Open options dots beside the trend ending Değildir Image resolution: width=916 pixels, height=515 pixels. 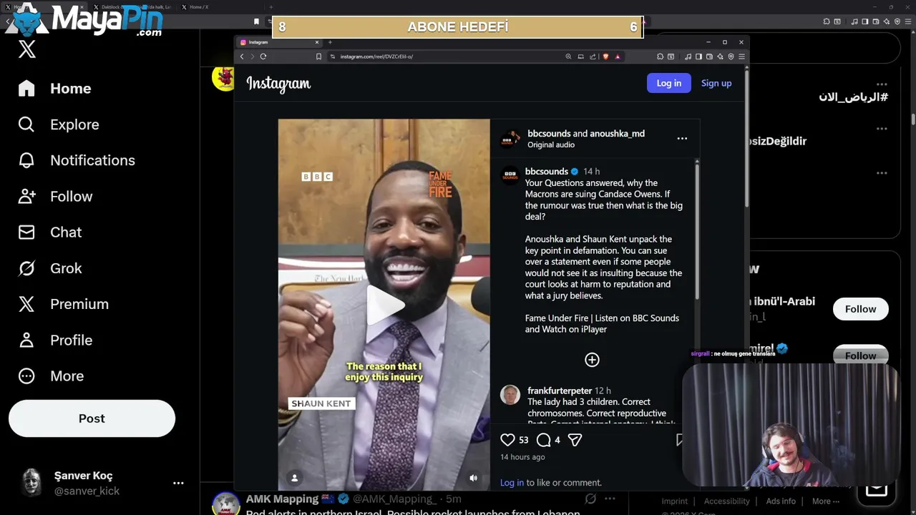coord(882,129)
